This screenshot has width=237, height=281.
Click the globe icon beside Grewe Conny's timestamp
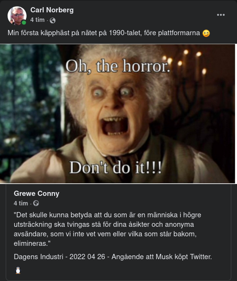tap(36, 203)
